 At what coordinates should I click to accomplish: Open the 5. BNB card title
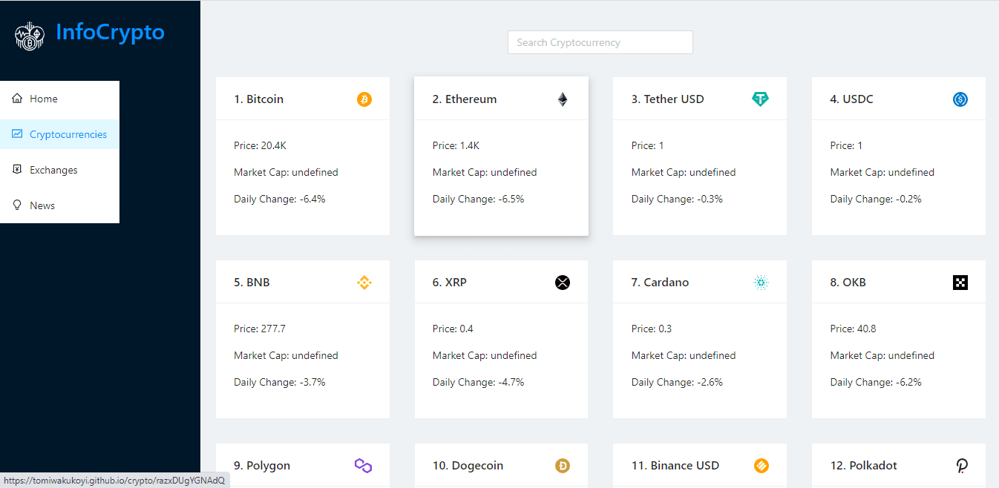click(x=252, y=283)
